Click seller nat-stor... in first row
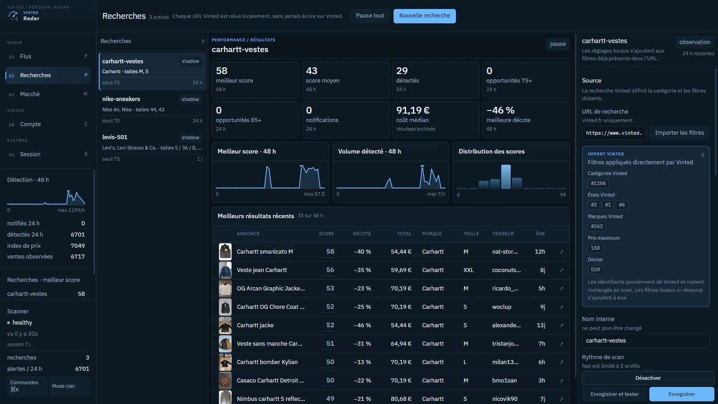Image resolution: width=718 pixels, height=404 pixels. coord(505,252)
